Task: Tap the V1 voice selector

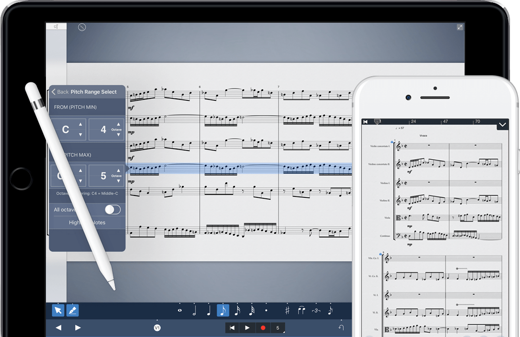Action: tap(157, 327)
